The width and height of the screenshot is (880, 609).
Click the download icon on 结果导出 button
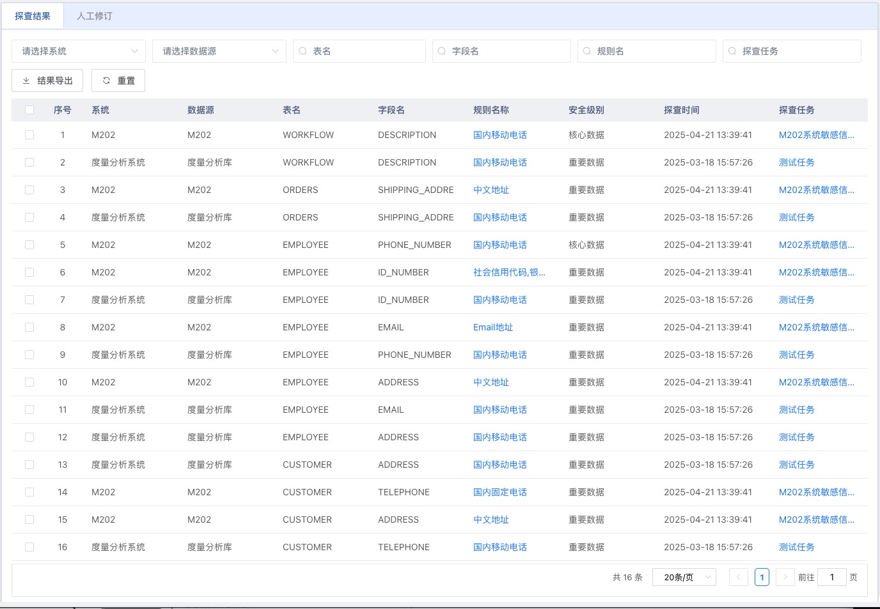(26, 81)
